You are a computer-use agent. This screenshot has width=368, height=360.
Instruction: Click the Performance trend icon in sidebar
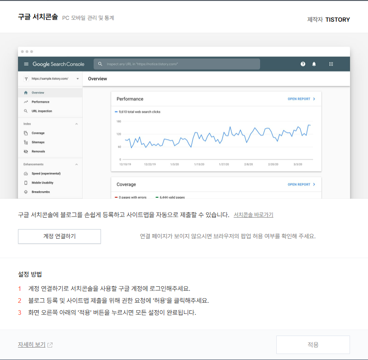point(26,102)
